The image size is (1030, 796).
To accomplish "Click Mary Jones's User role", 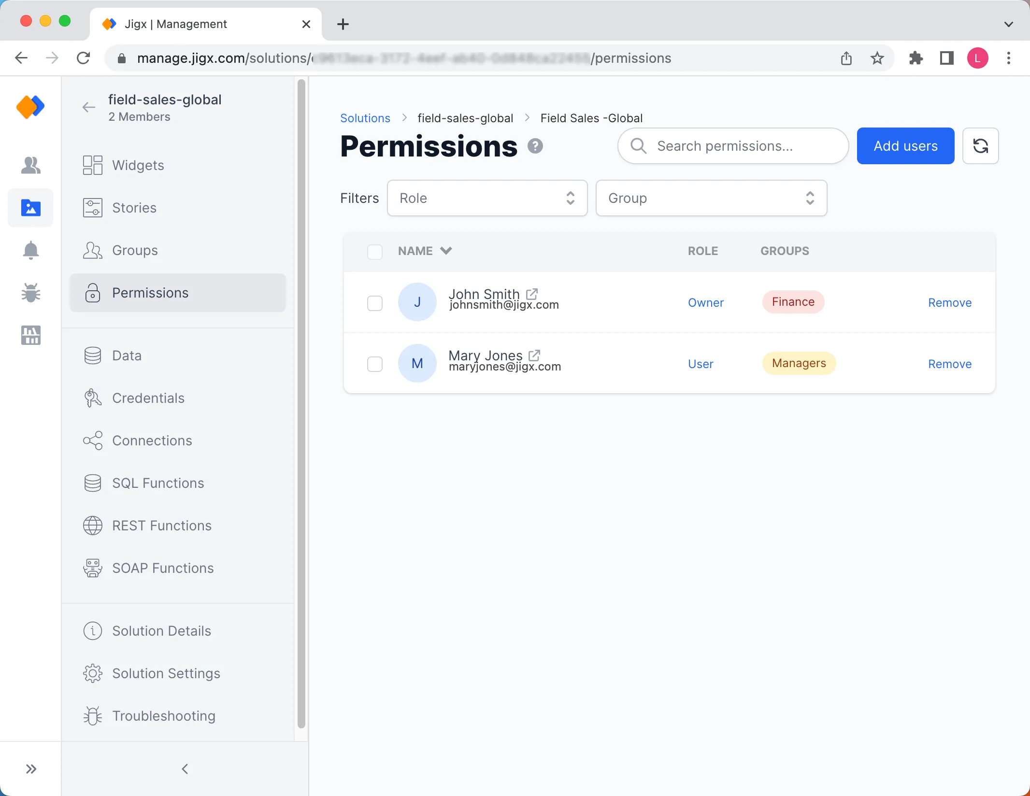I will (x=701, y=364).
